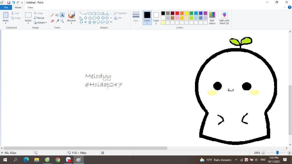Choose the Line shape
Screen dimensions: 292x164
click(81, 14)
